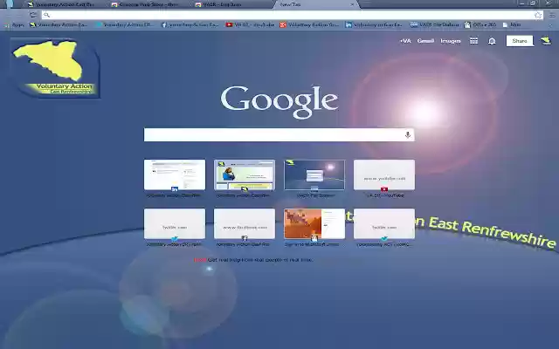Open the Apps shortcut in bookmarks bar
559x349 pixels.
pos(14,25)
